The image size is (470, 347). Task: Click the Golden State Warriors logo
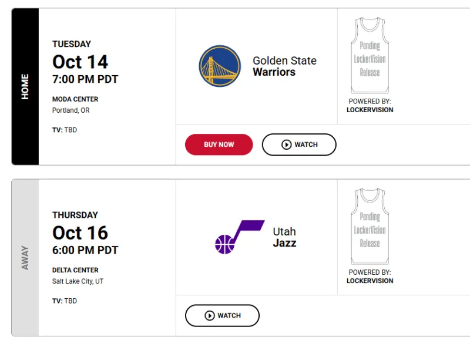pyautogui.click(x=220, y=66)
